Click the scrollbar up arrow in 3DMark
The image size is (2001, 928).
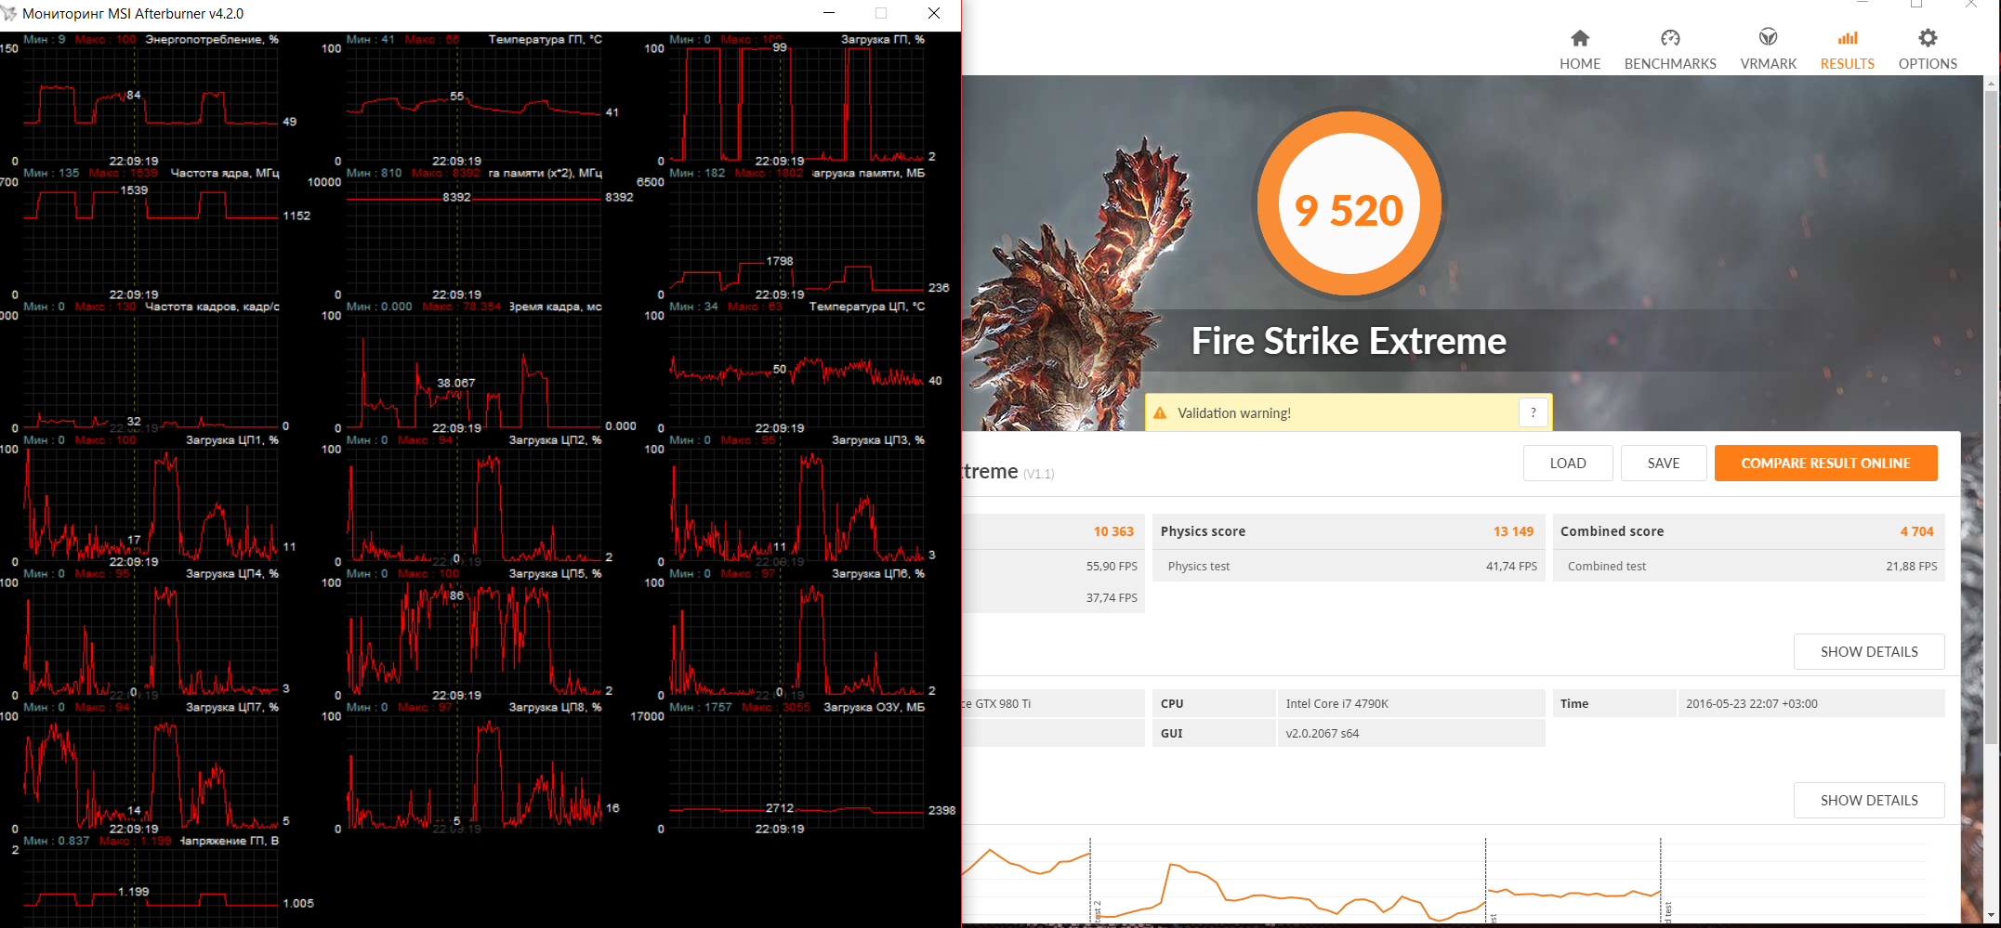1991,84
